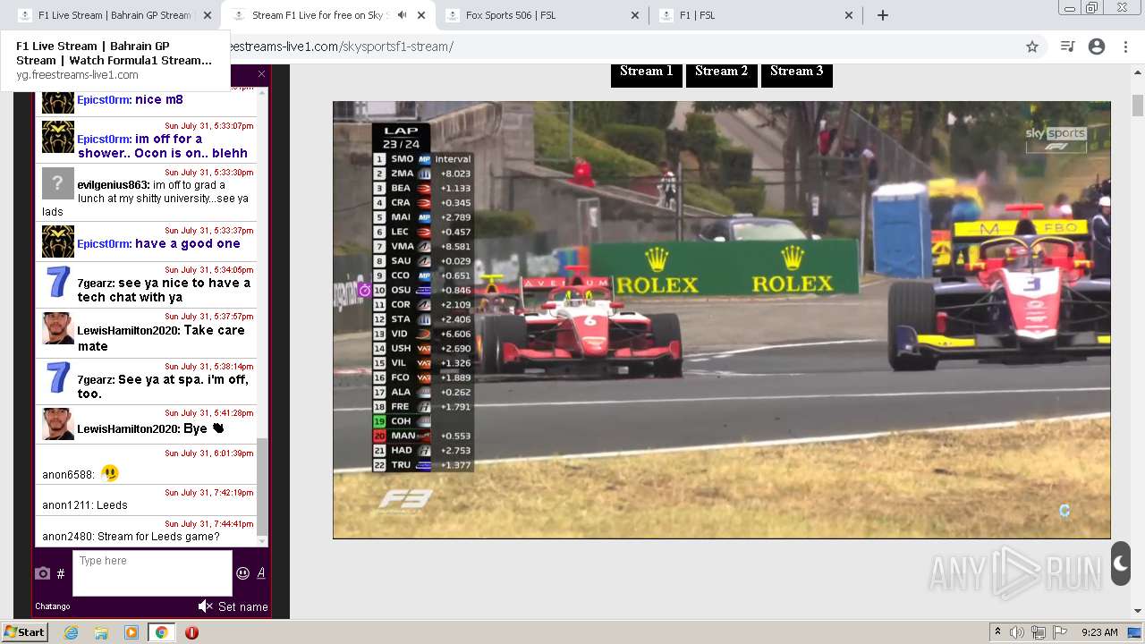1145x644 pixels.
Task: Close the F1 | FSL tab
Action: [849, 15]
